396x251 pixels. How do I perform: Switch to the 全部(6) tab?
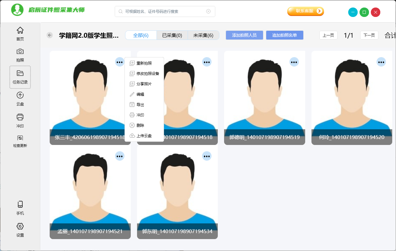click(x=141, y=35)
